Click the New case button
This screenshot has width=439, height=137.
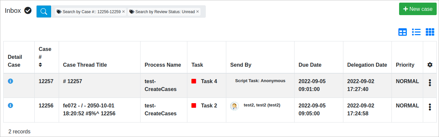(x=418, y=9)
